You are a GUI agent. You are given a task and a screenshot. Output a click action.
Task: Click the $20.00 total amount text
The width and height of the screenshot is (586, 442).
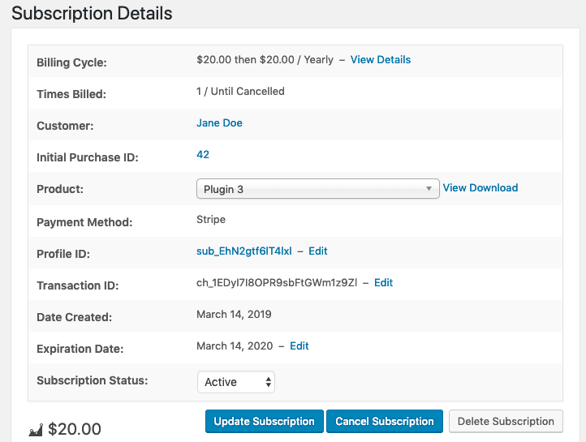[x=75, y=429]
